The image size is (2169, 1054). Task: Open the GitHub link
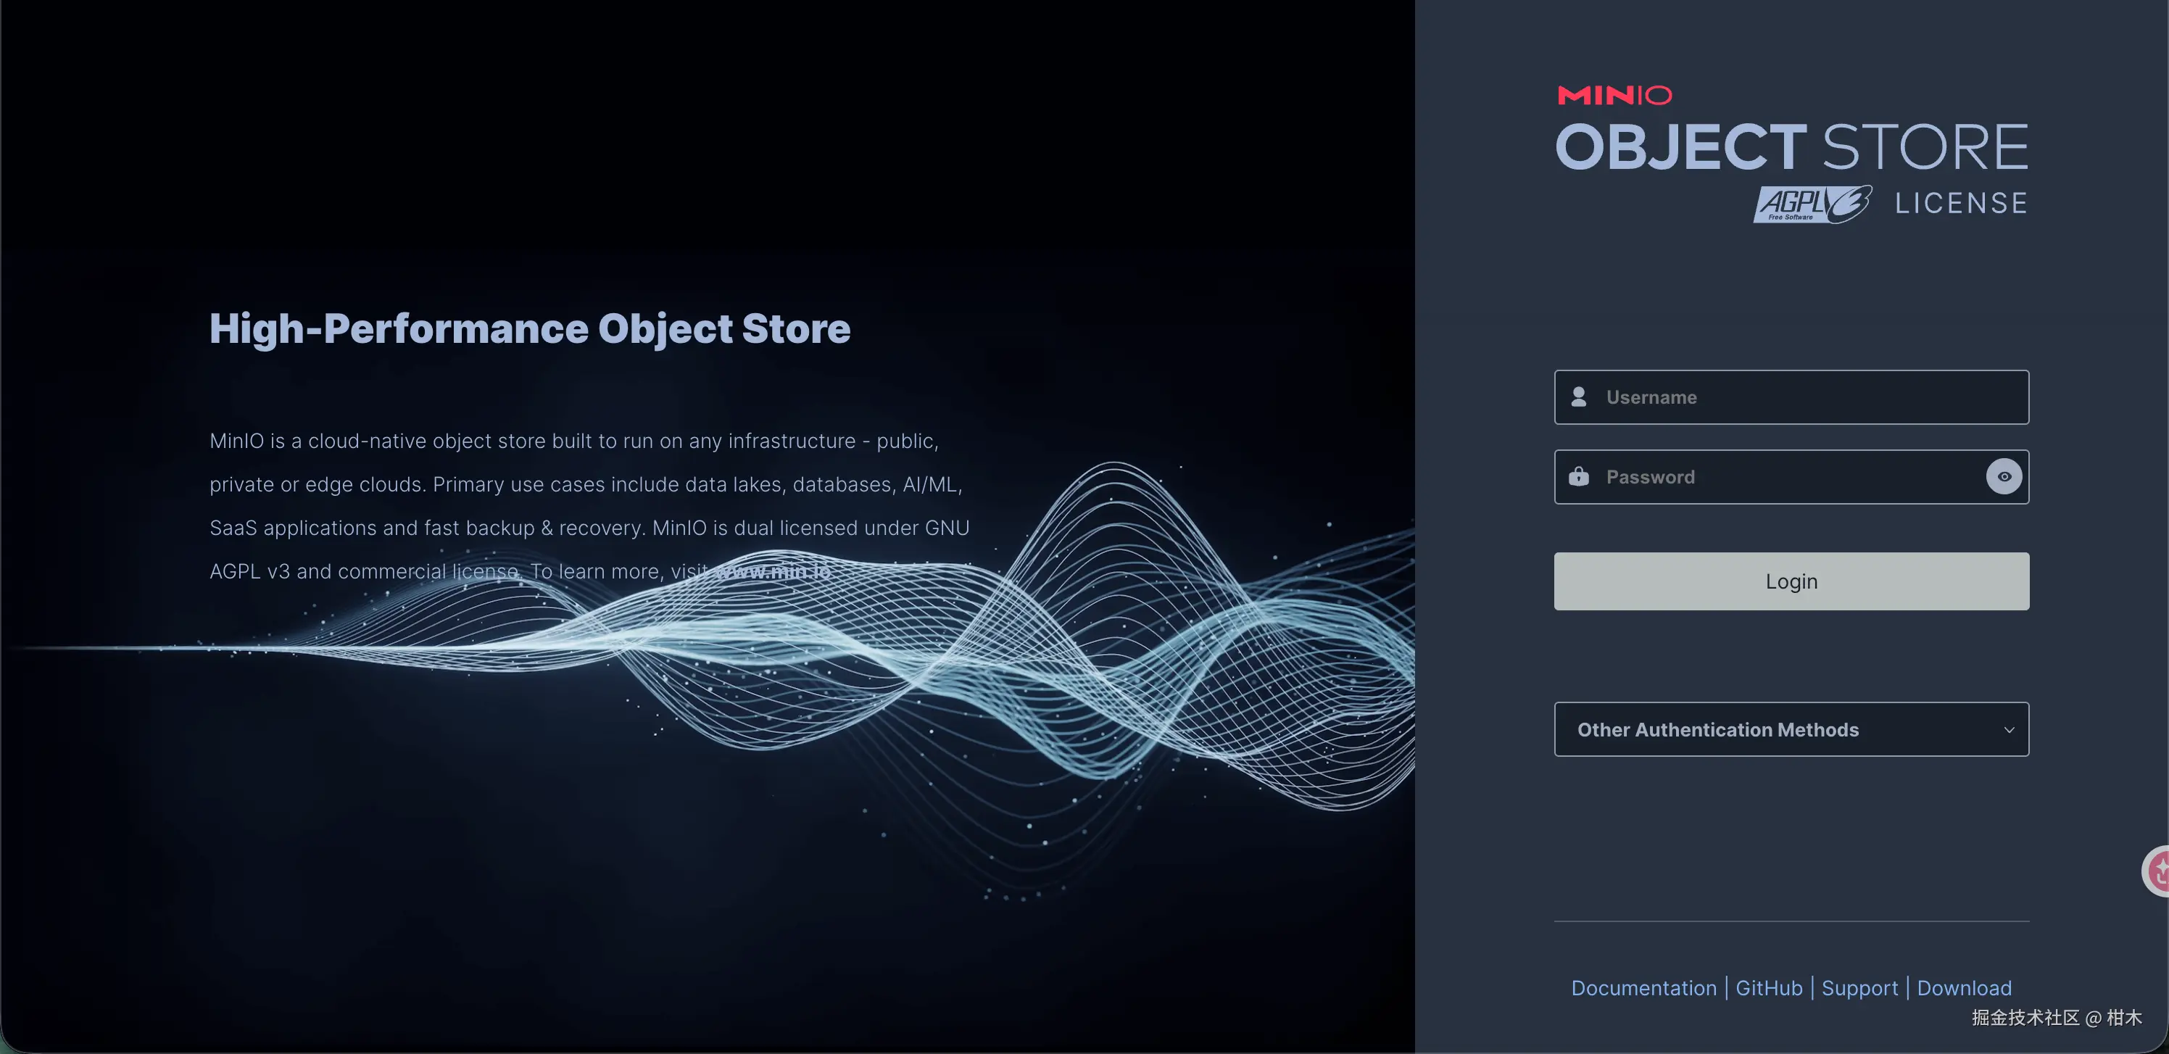pos(1769,988)
